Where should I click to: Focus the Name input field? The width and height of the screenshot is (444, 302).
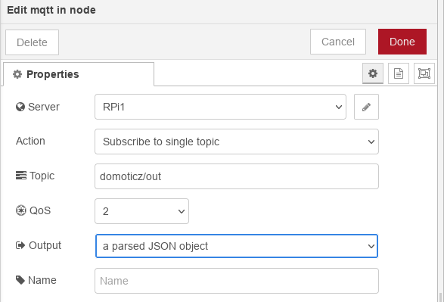237,281
